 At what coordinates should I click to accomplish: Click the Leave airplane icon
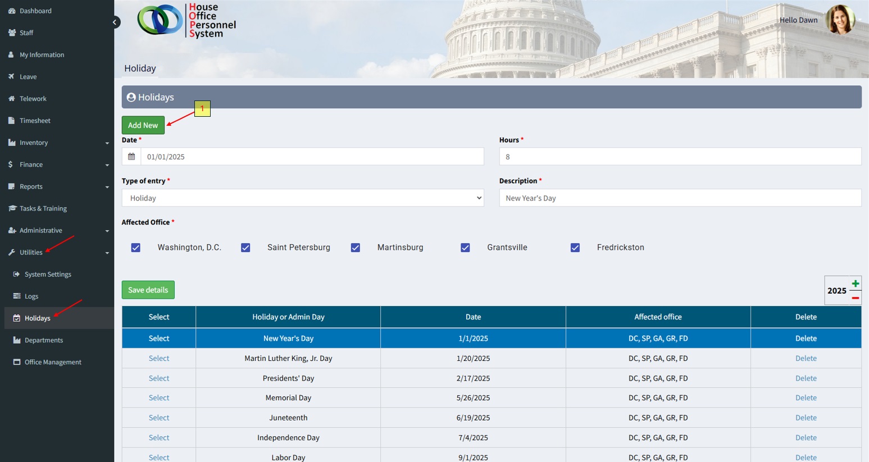[12, 76]
